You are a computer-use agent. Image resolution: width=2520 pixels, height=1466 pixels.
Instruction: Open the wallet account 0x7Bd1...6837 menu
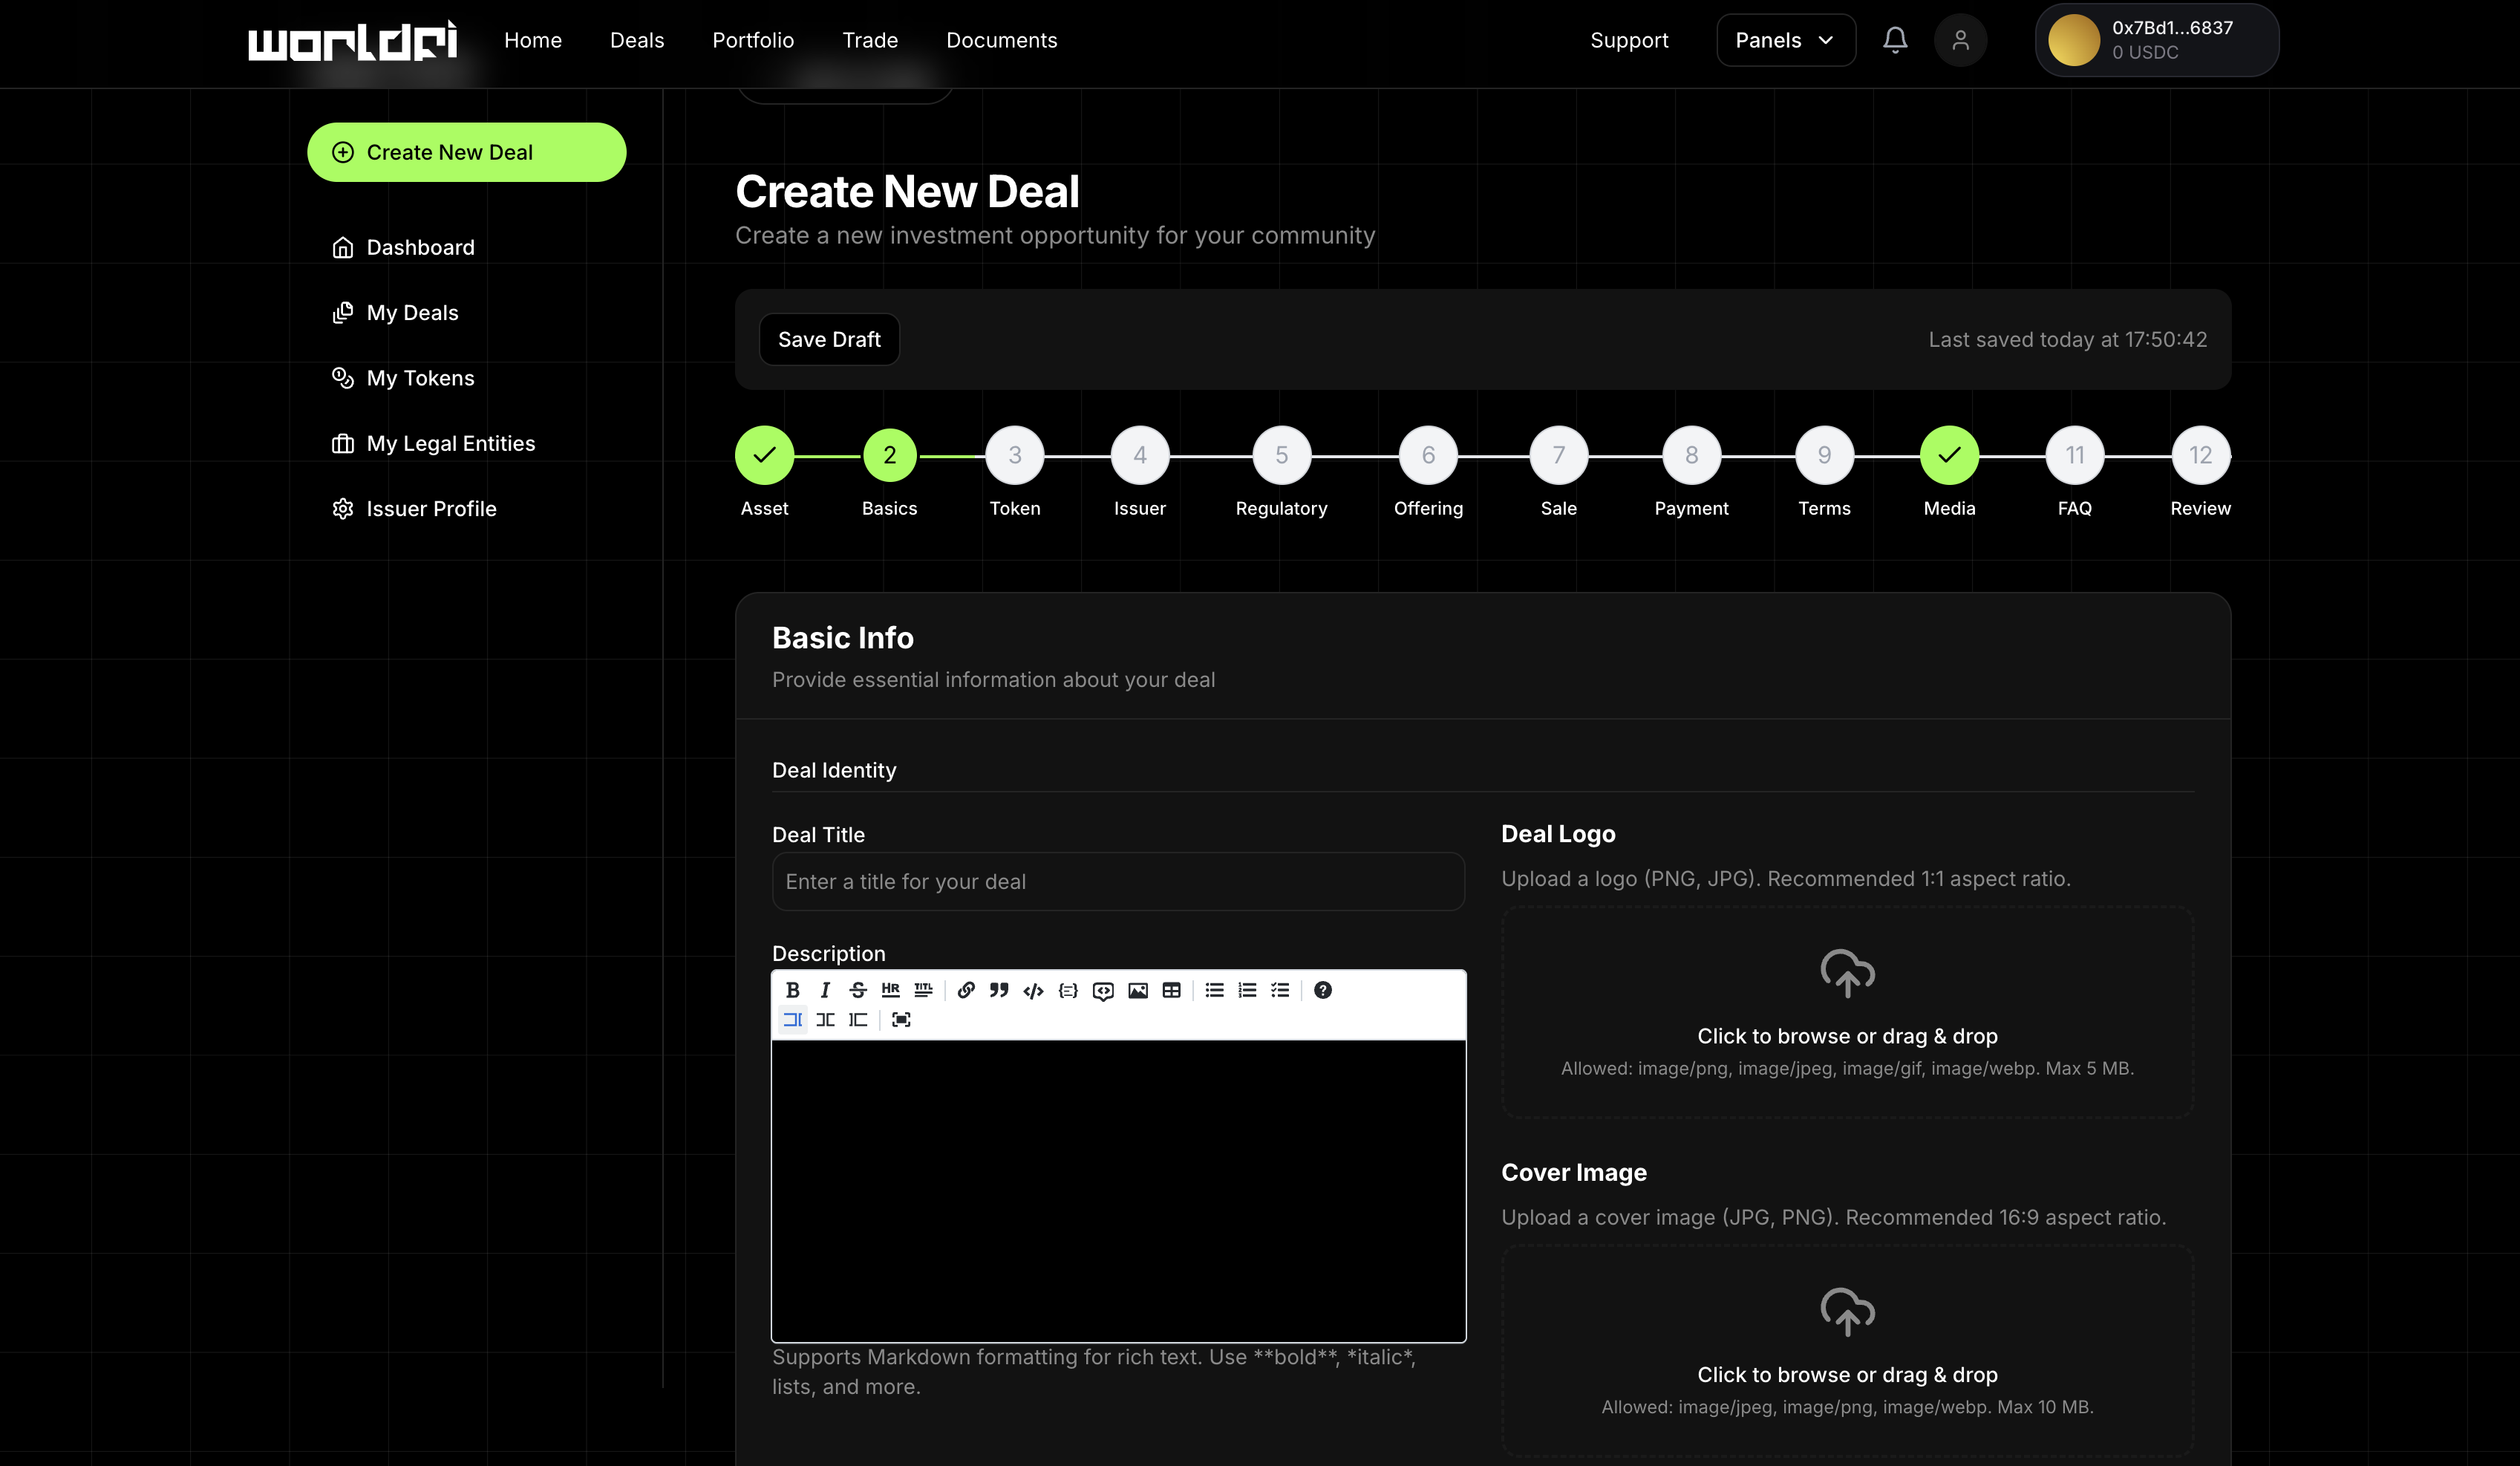(2156, 40)
